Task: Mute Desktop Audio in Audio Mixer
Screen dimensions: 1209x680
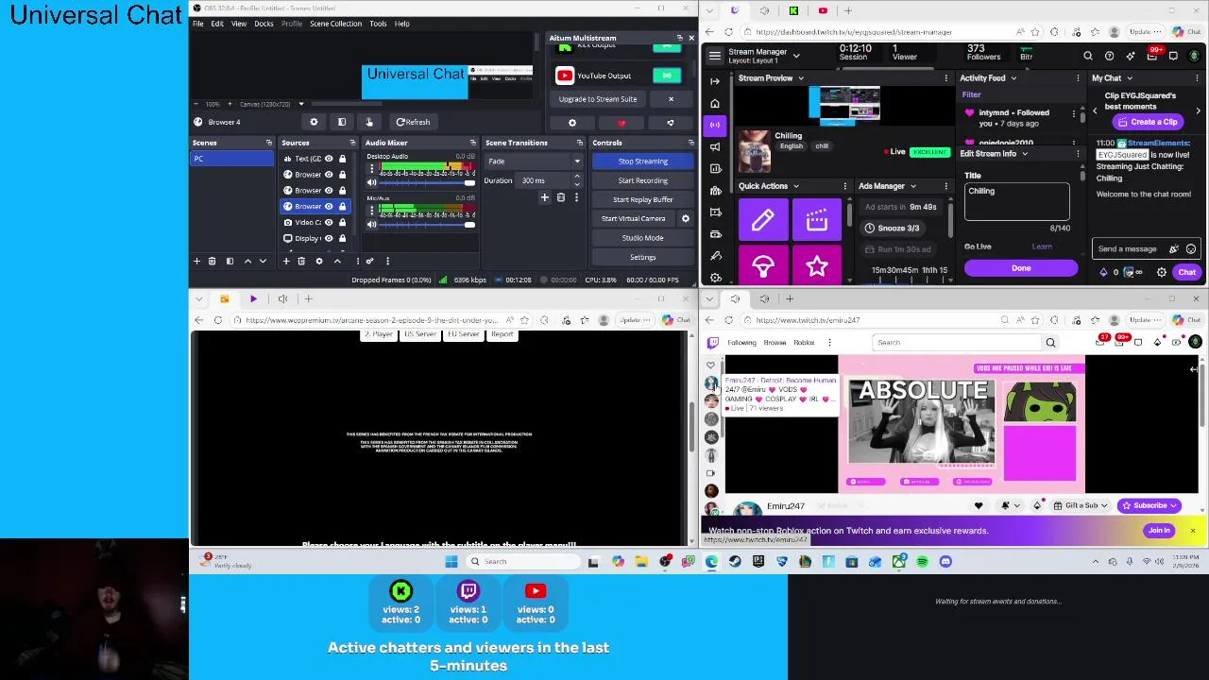Action: click(x=371, y=182)
